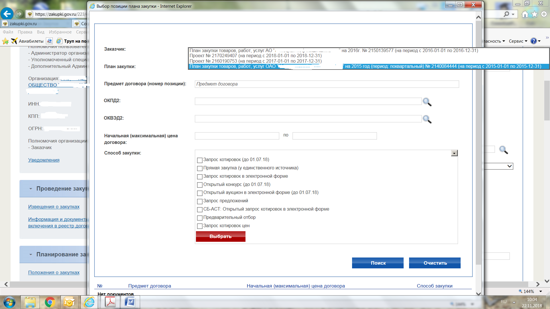Click the browser back arrow button

tap(7, 14)
